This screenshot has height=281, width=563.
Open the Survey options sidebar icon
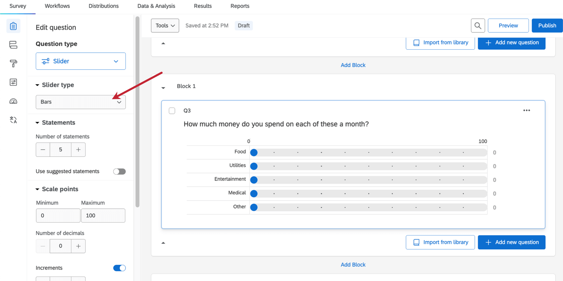pyautogui.click(x=13, y=82)
